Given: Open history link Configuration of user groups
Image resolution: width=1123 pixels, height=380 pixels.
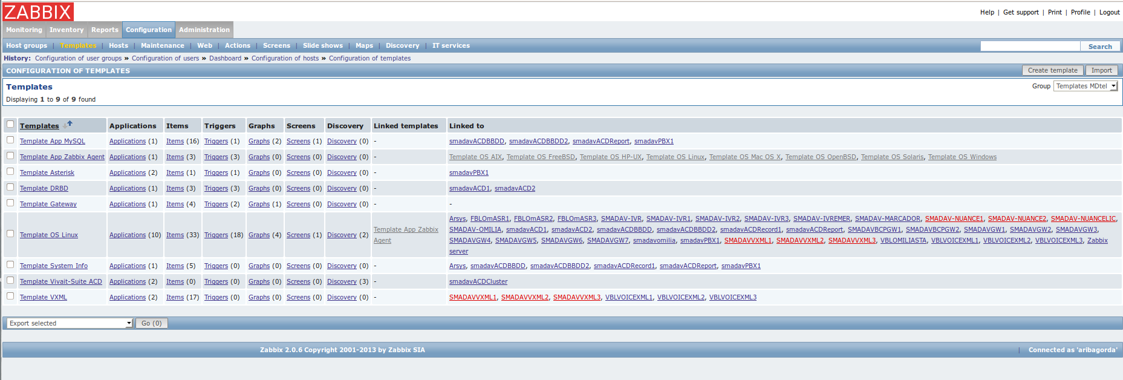Looking at the screenshot, I should [79, 58].
